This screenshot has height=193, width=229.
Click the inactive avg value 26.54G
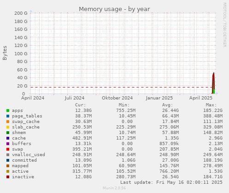coord(170,177)
